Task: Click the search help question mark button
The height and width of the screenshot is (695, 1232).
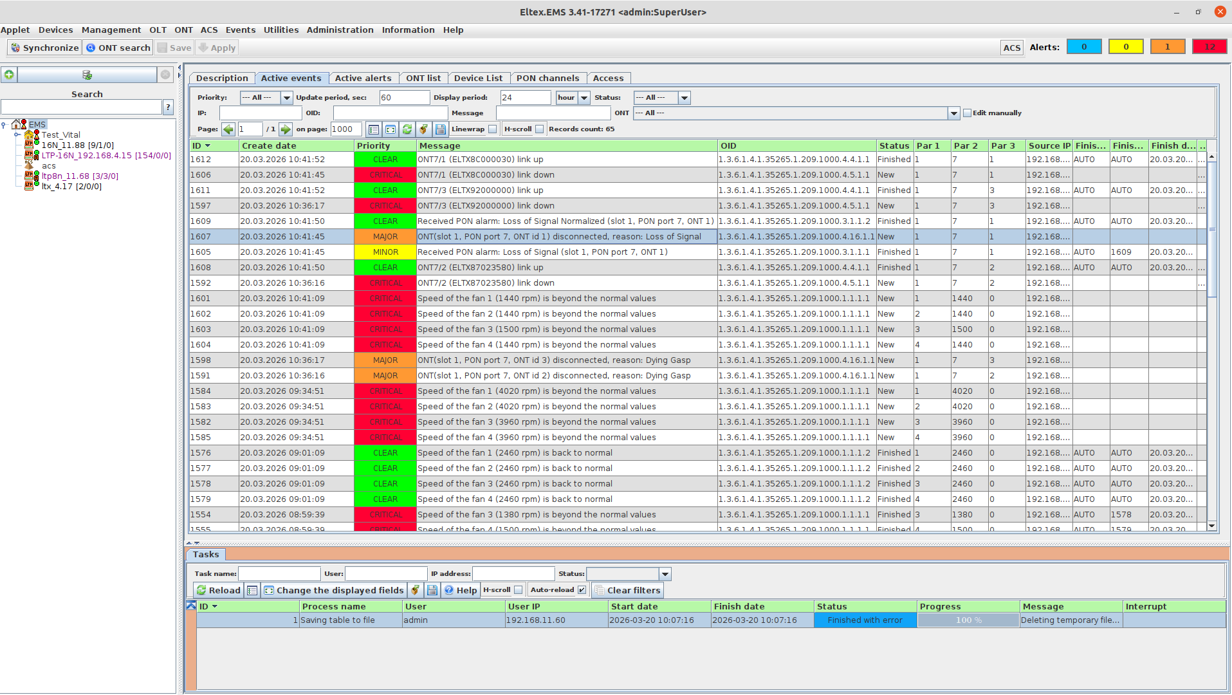Action: pos(168,107)
